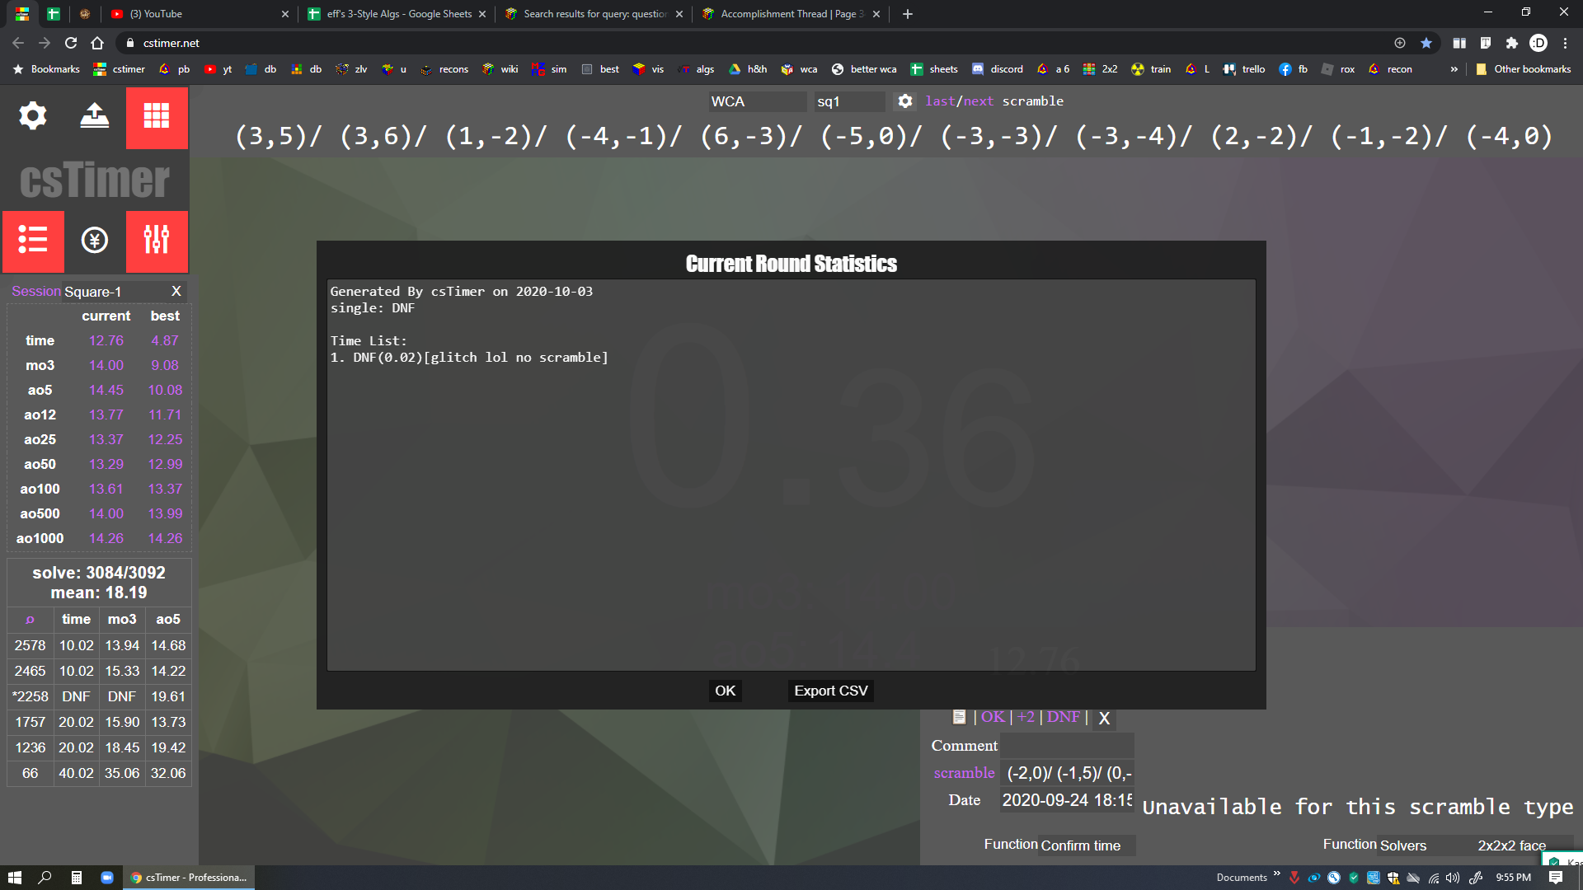
Task: Click best single time 4.87
Action: coord(165,341)
